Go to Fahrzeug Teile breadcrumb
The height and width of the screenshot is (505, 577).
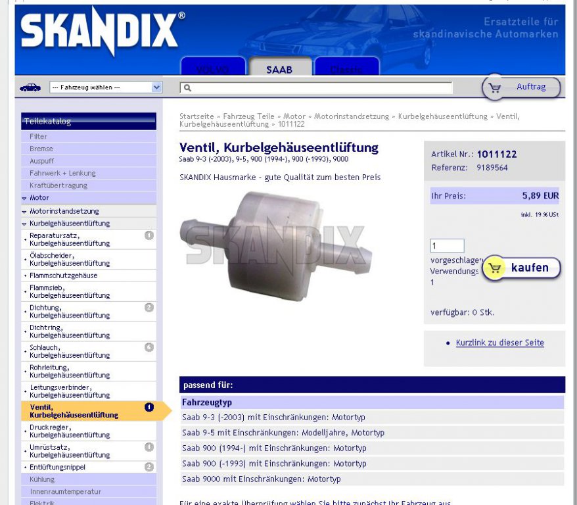coord(249,116)
